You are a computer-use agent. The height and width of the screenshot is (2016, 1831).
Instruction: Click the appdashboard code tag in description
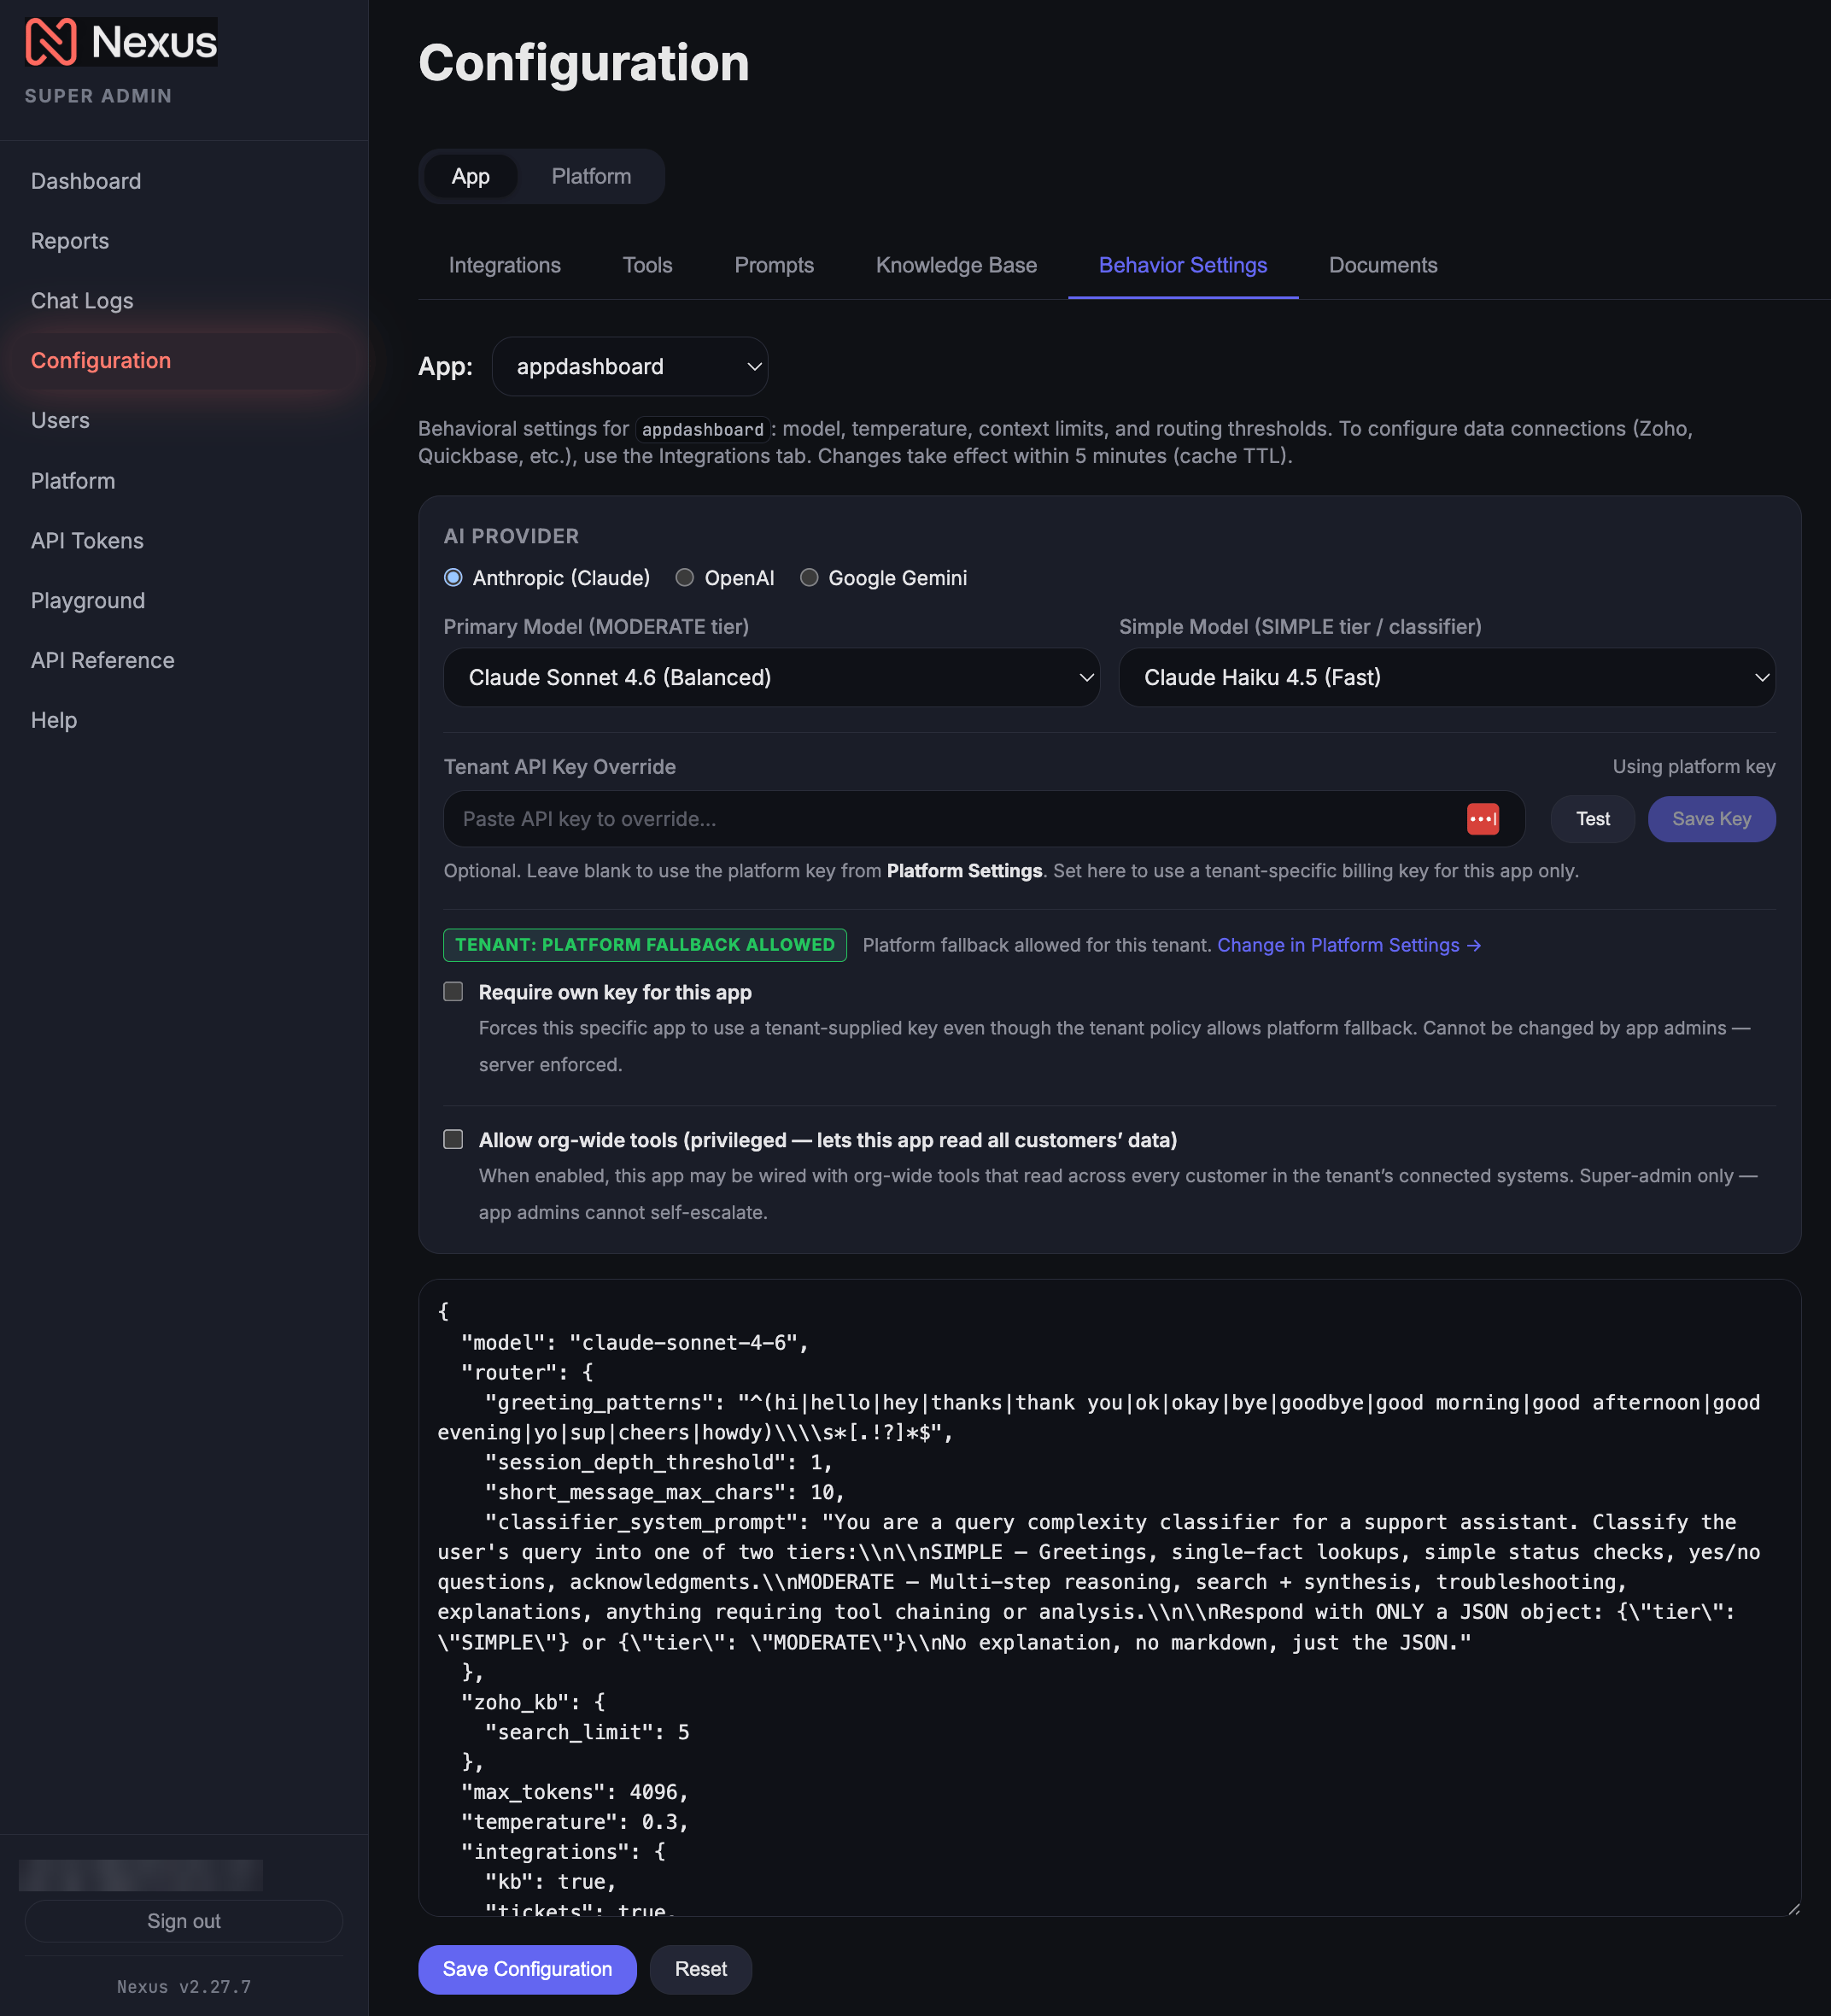[x=702, y=430]
